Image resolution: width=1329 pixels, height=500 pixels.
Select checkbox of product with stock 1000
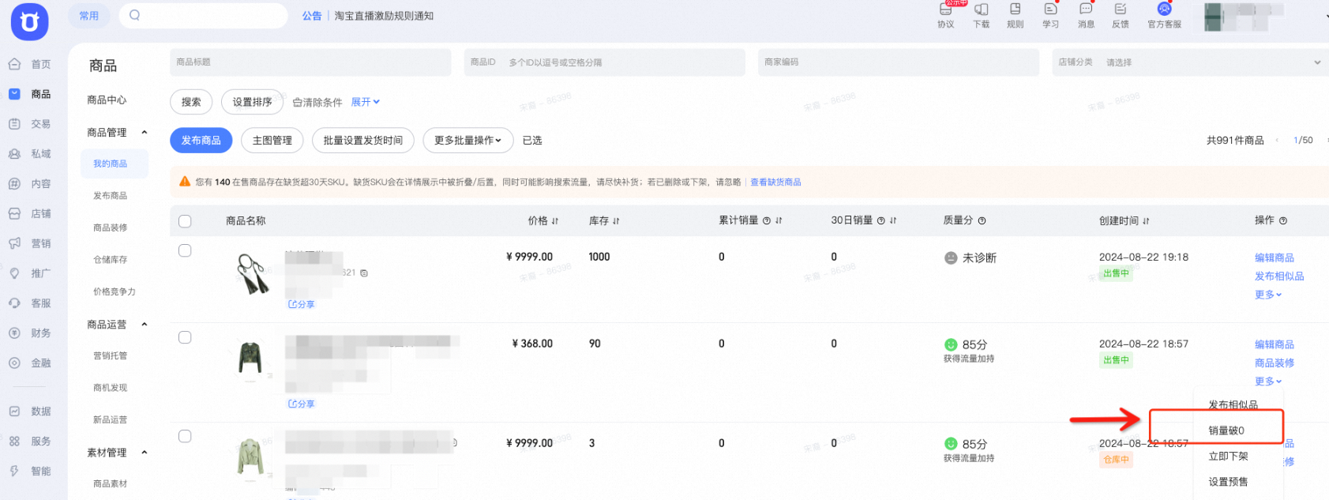pos(185,250)
